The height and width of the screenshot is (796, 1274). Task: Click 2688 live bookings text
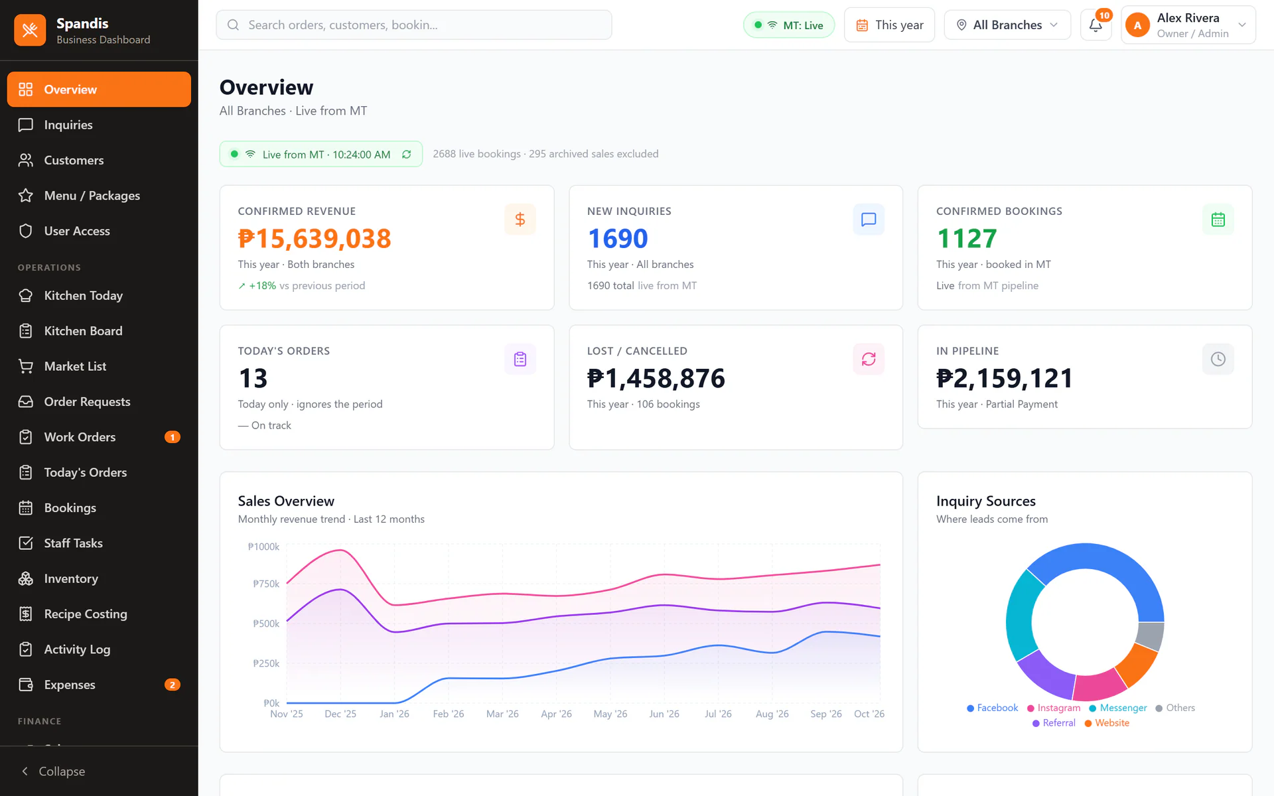[x=476, y=154]
